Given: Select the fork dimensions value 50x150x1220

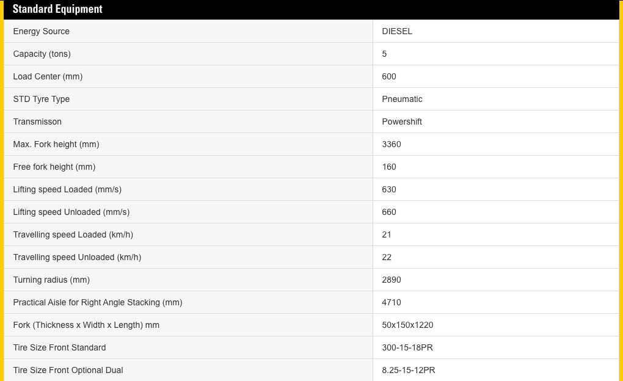Looking at the screenshot, I should (407, 325).
